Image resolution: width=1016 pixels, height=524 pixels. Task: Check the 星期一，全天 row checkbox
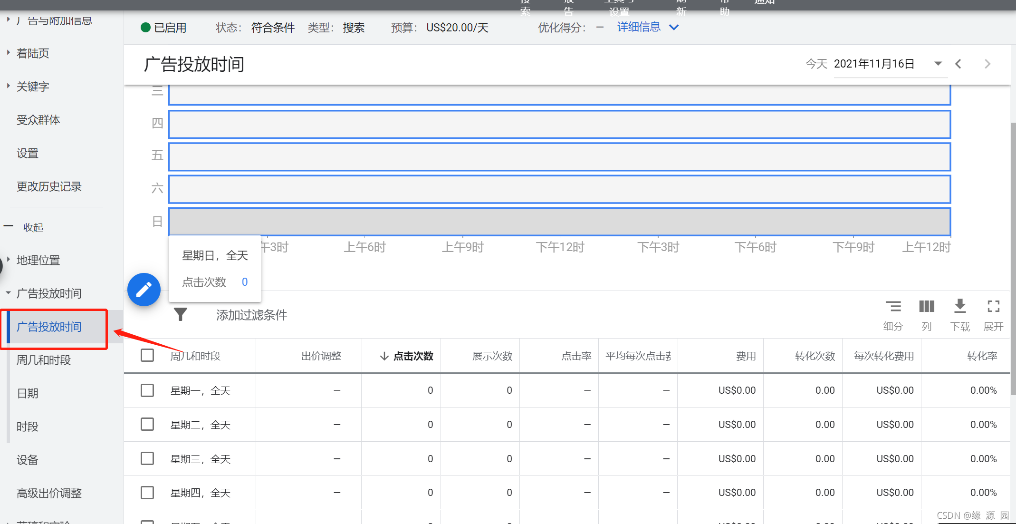(147, 390)
